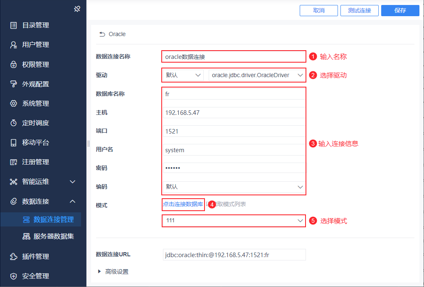This screenshot has width=424, height=287.
Task: Click the 密码 password field
Action: click(x=235, y=168)
